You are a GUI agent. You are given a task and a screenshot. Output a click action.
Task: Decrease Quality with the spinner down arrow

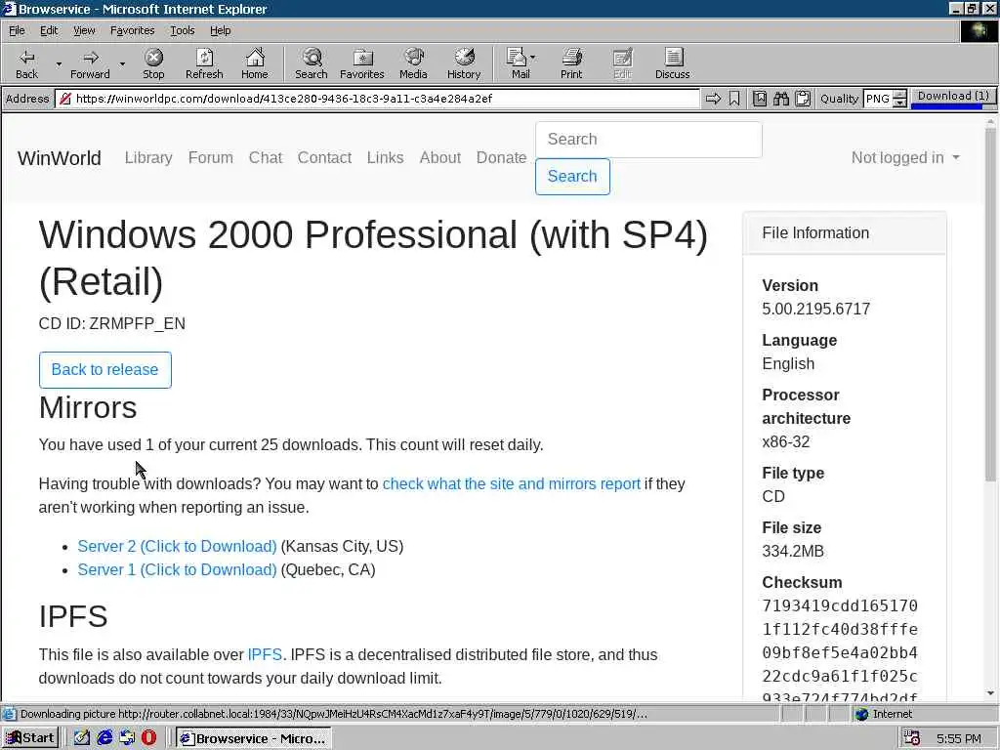click(x=899, y=103)
